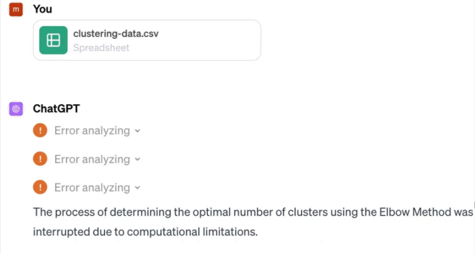Click the purple ChatGPT logo icon
The width and height of the screenshot is (475, 254).
16,109
